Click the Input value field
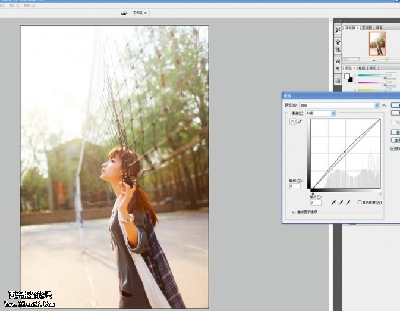 (315, 203)
